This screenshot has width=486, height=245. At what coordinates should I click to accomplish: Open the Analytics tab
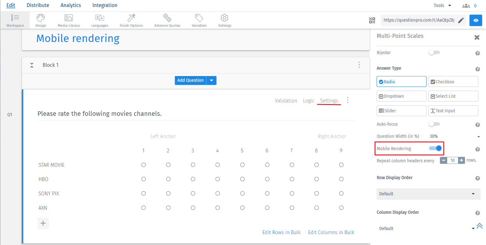71,5
